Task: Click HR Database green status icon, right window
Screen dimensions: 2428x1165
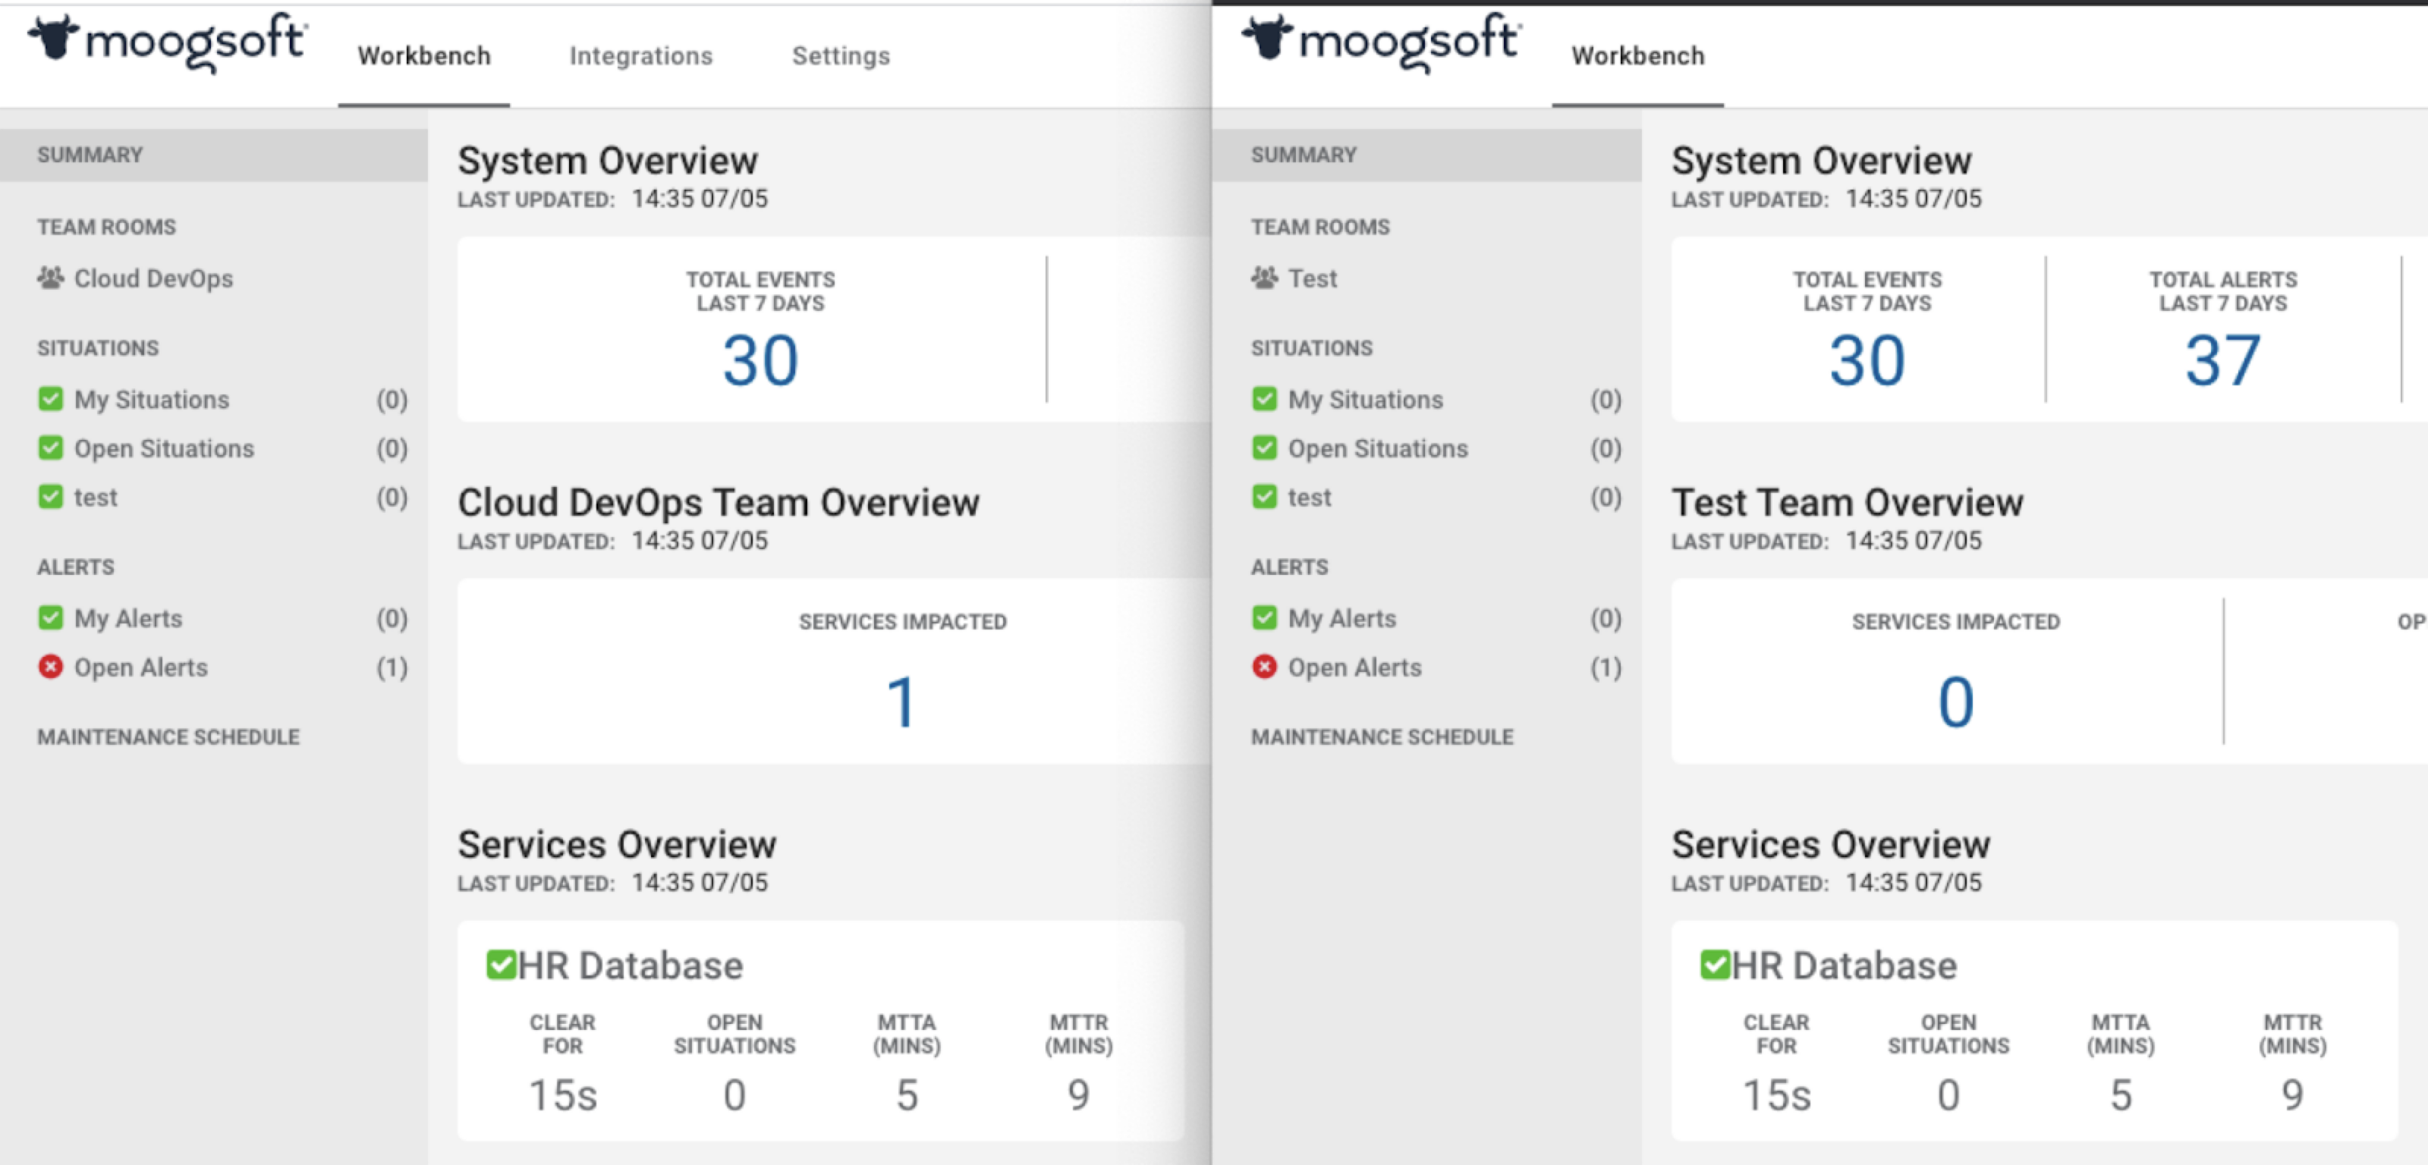Action: [x=1715, y=964]
